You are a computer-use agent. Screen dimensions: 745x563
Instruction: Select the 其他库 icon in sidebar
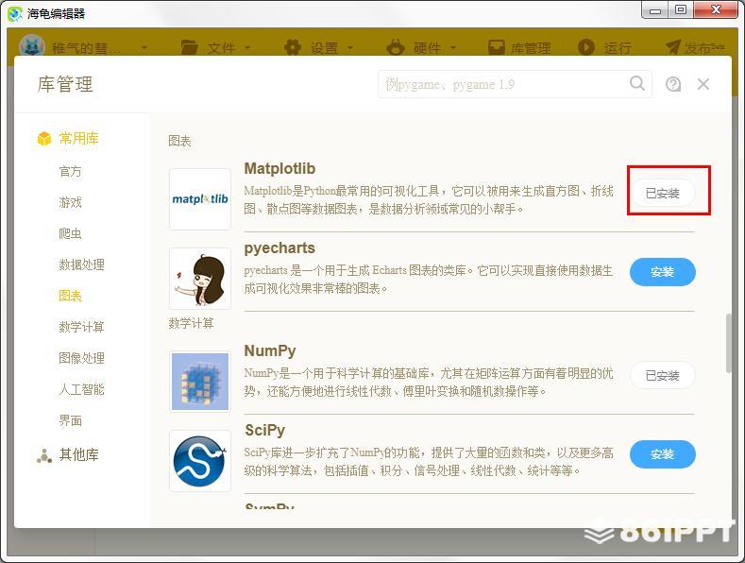tap(44, 455)
